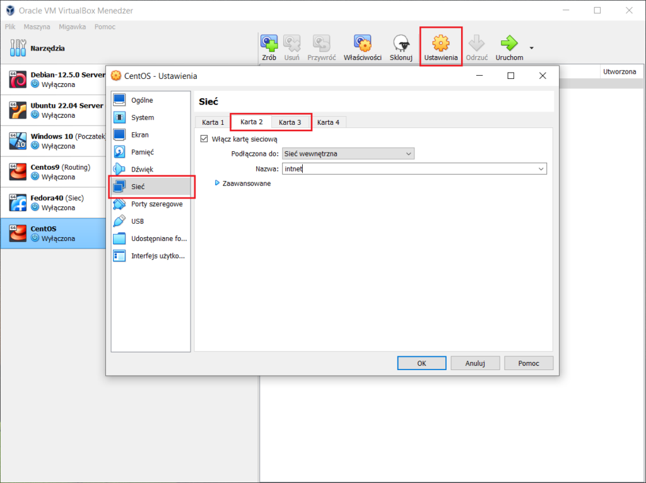Select the Dźwięk audio category
This screenshot has width=646, height=483.
pyautogui.click(x=142, y=170)
